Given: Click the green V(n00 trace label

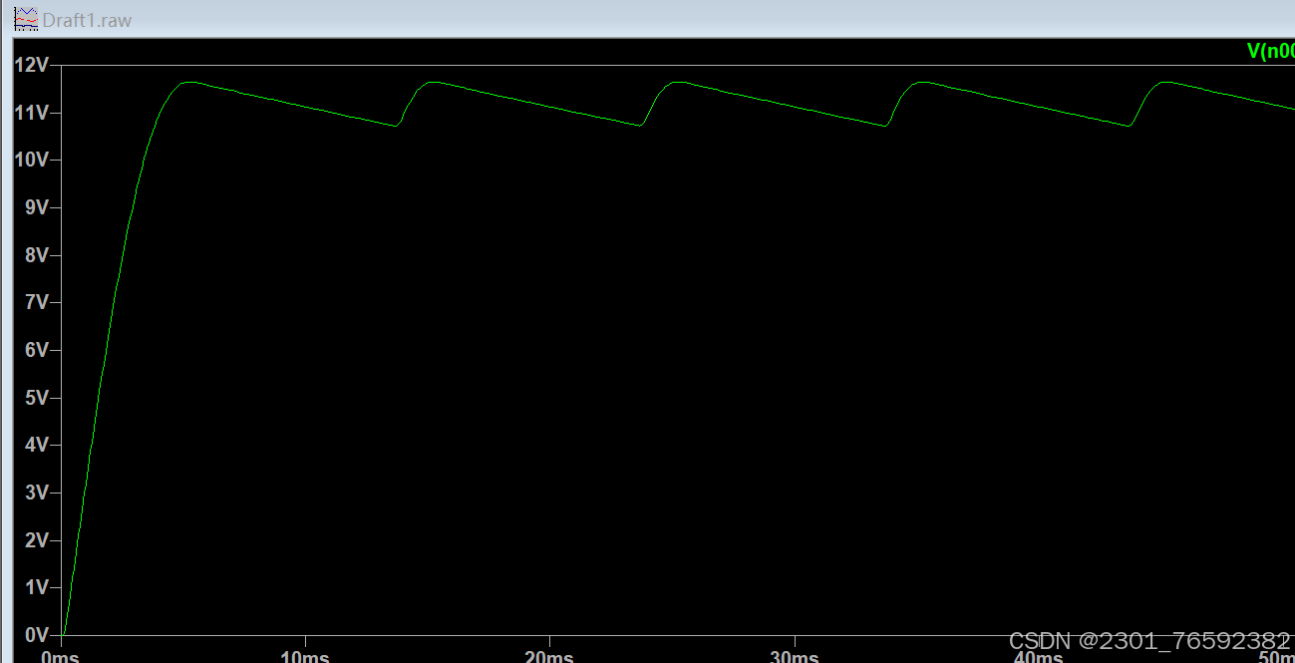Looking at the screenshot, I should 1270,51.
